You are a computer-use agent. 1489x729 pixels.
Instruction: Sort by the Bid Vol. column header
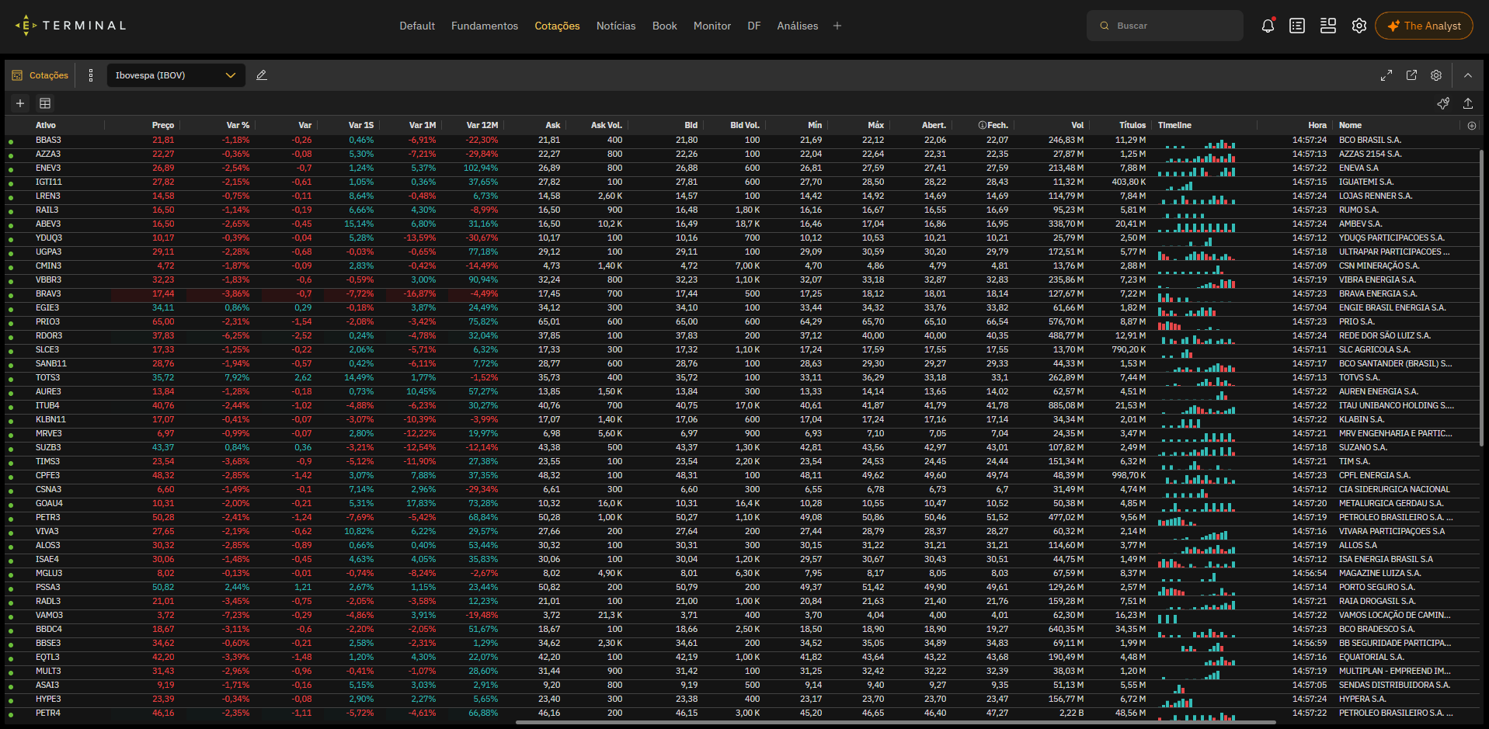(x=745, y=125)
